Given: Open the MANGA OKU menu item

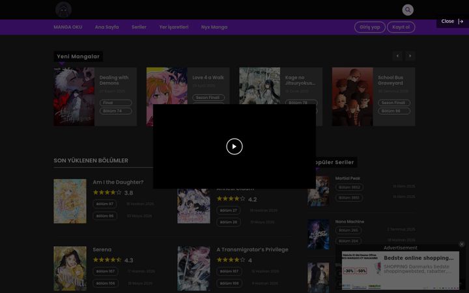Looking at the screenshot, I should point(68,27).
